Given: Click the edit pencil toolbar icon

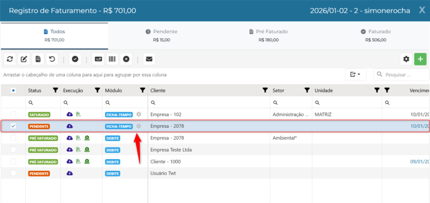Looking at the screenshot, I should 24,59.
